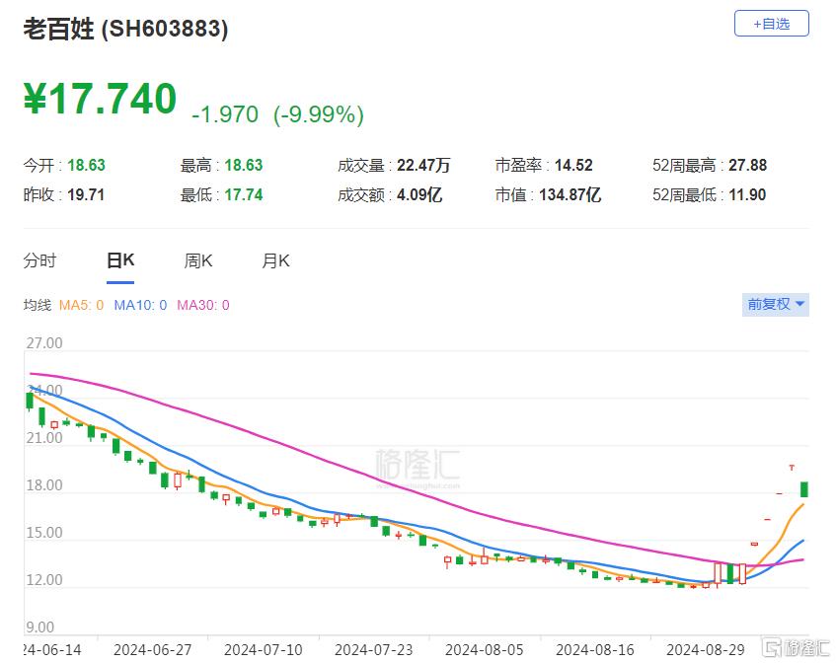This screenshot has height=664, width=836.
Task: Click the 27.00 price axis label
Action: click(44, 343)
